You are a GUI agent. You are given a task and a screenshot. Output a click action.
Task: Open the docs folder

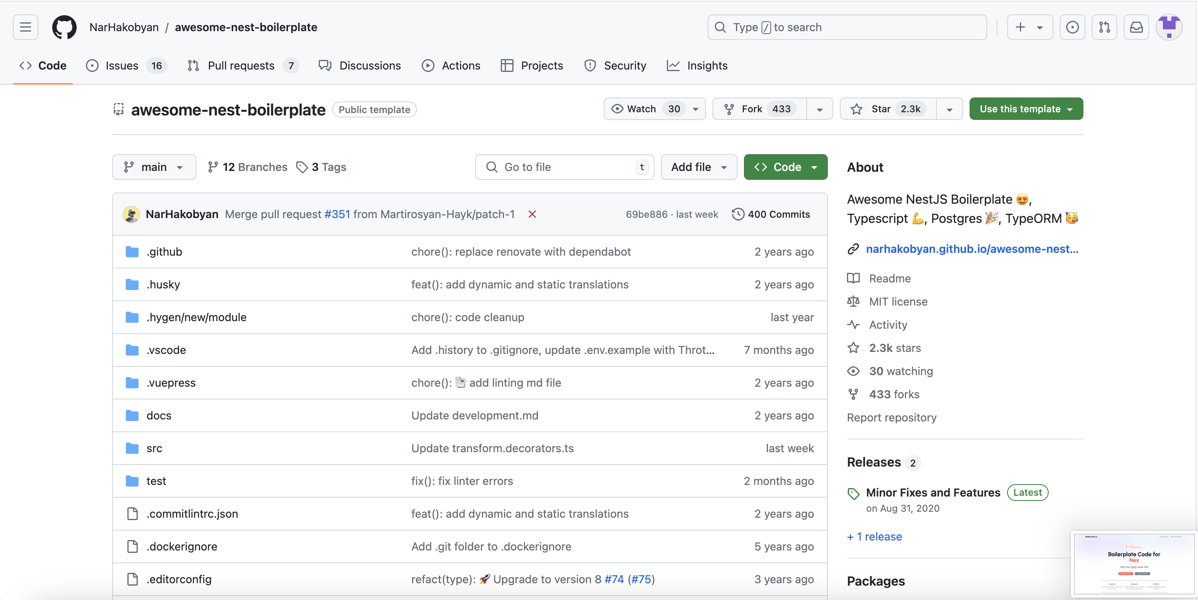159,415
